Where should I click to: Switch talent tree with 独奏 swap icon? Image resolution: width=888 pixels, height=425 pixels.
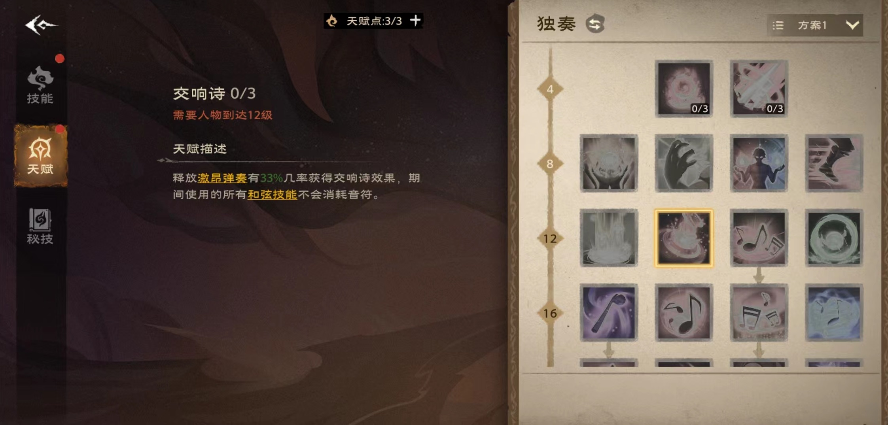595,24
